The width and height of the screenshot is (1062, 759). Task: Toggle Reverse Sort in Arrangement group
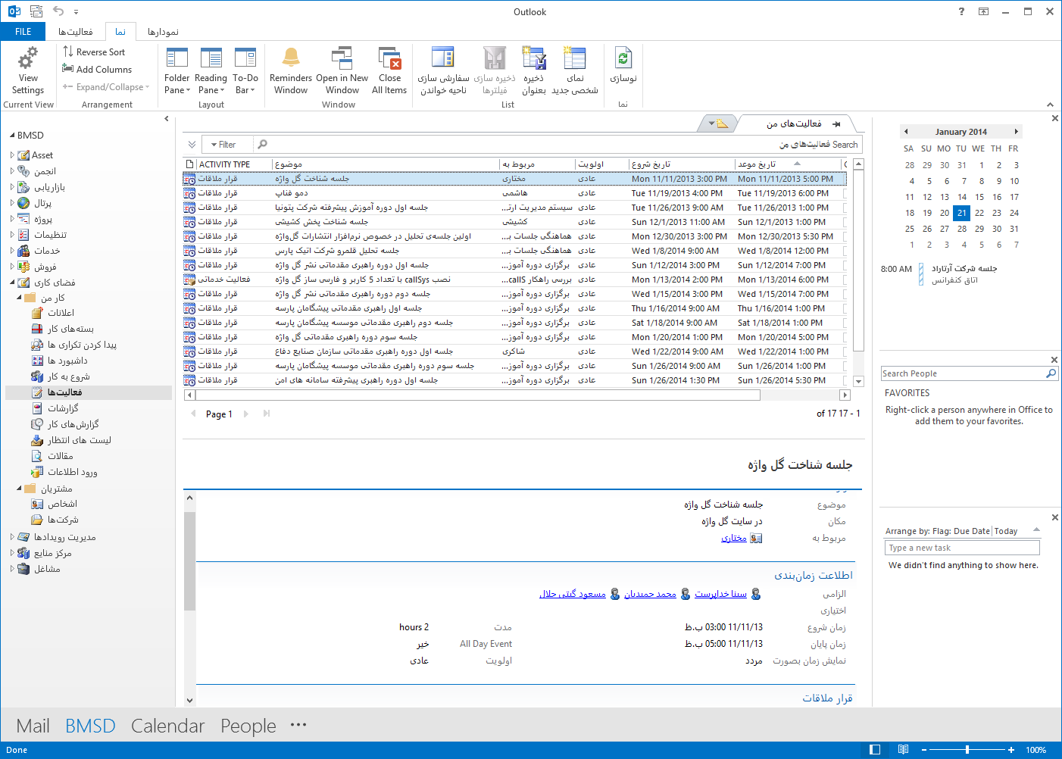[94, 52]
